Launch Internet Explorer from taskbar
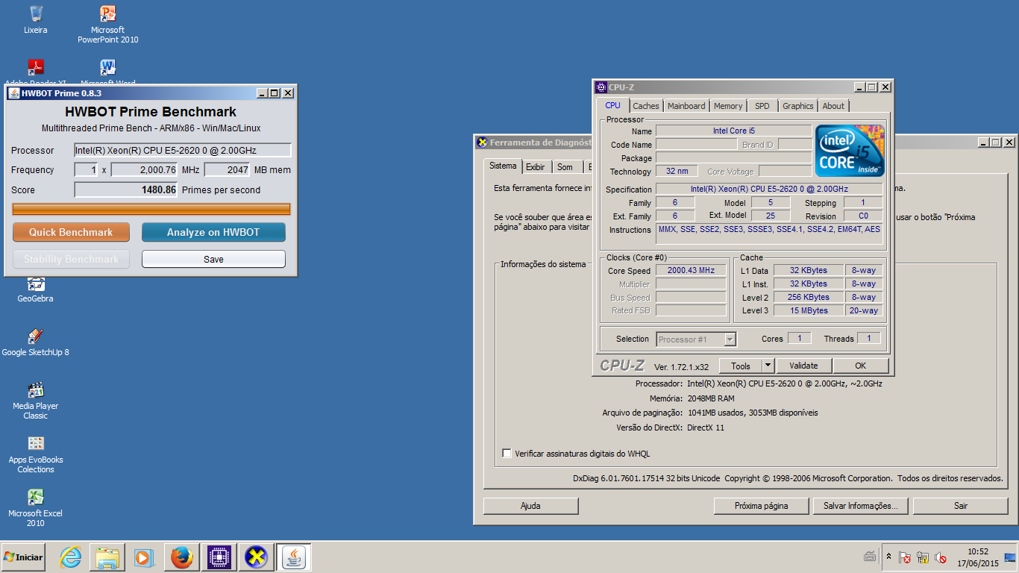This screenshot has width=1019, height=573. pos(71,557)
